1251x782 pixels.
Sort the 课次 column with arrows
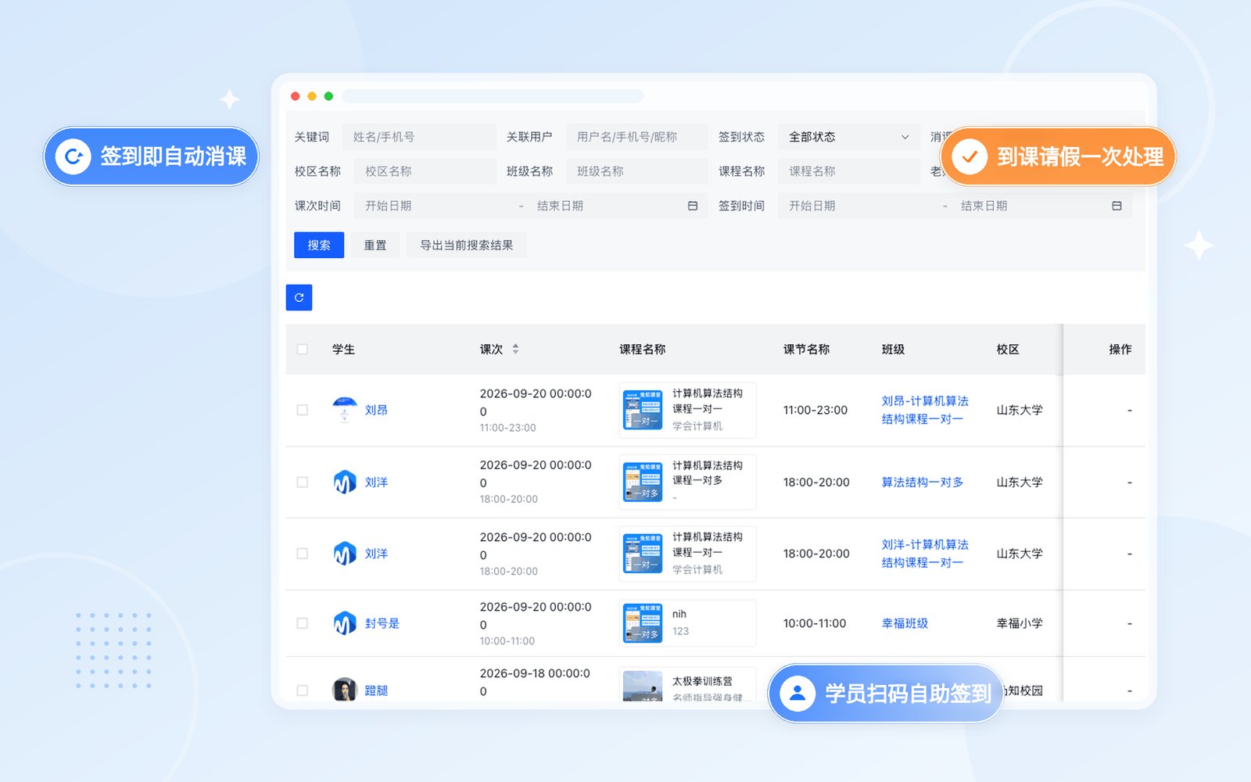[x=515, y=350]
